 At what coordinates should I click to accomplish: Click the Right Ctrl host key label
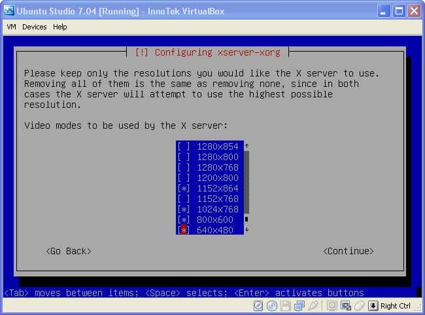pos(396,306)
